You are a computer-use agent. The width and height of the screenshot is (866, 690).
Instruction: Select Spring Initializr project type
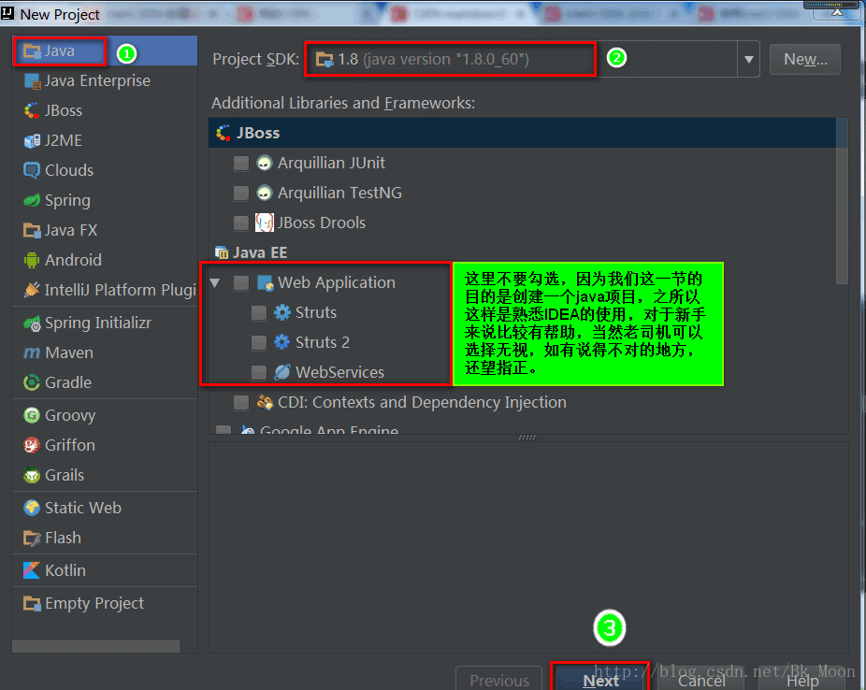click(98, 323)
